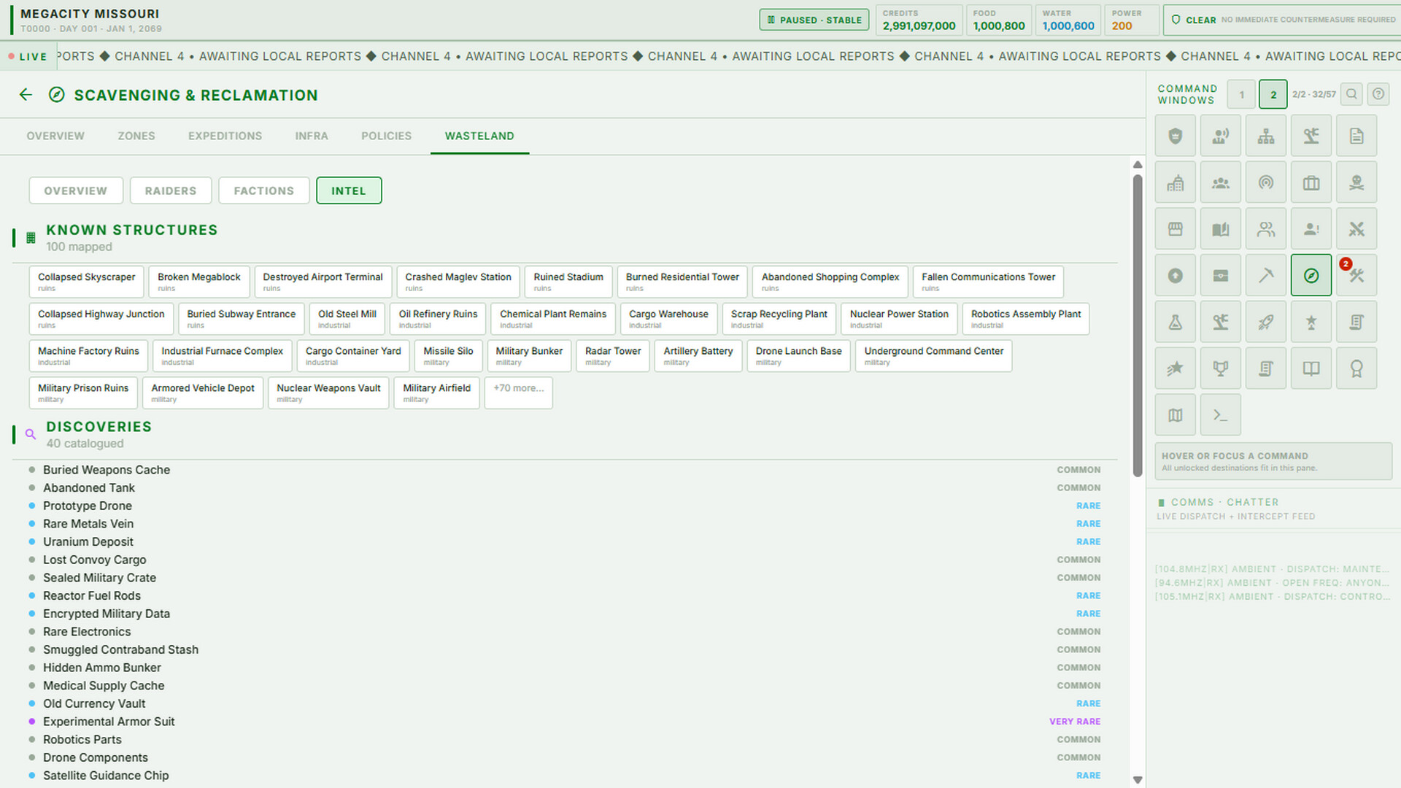Open the trophy command icon
Image resolution: width=1401 pixels, height=788 pixels.
pos(1220,368)
